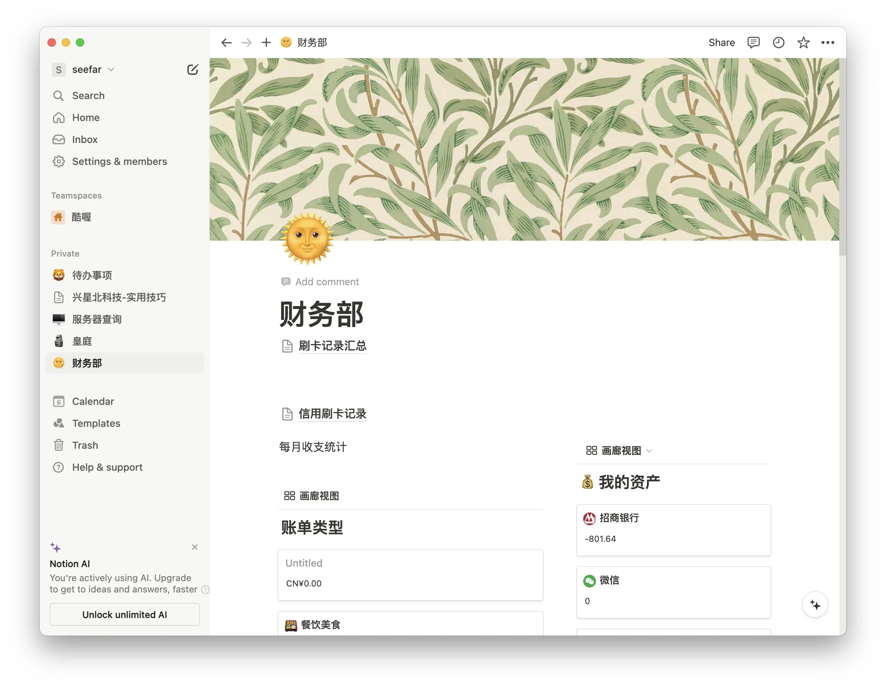Select 画廊视图 tab above 账单类型

pyautogui.click(x=312, y=496)
